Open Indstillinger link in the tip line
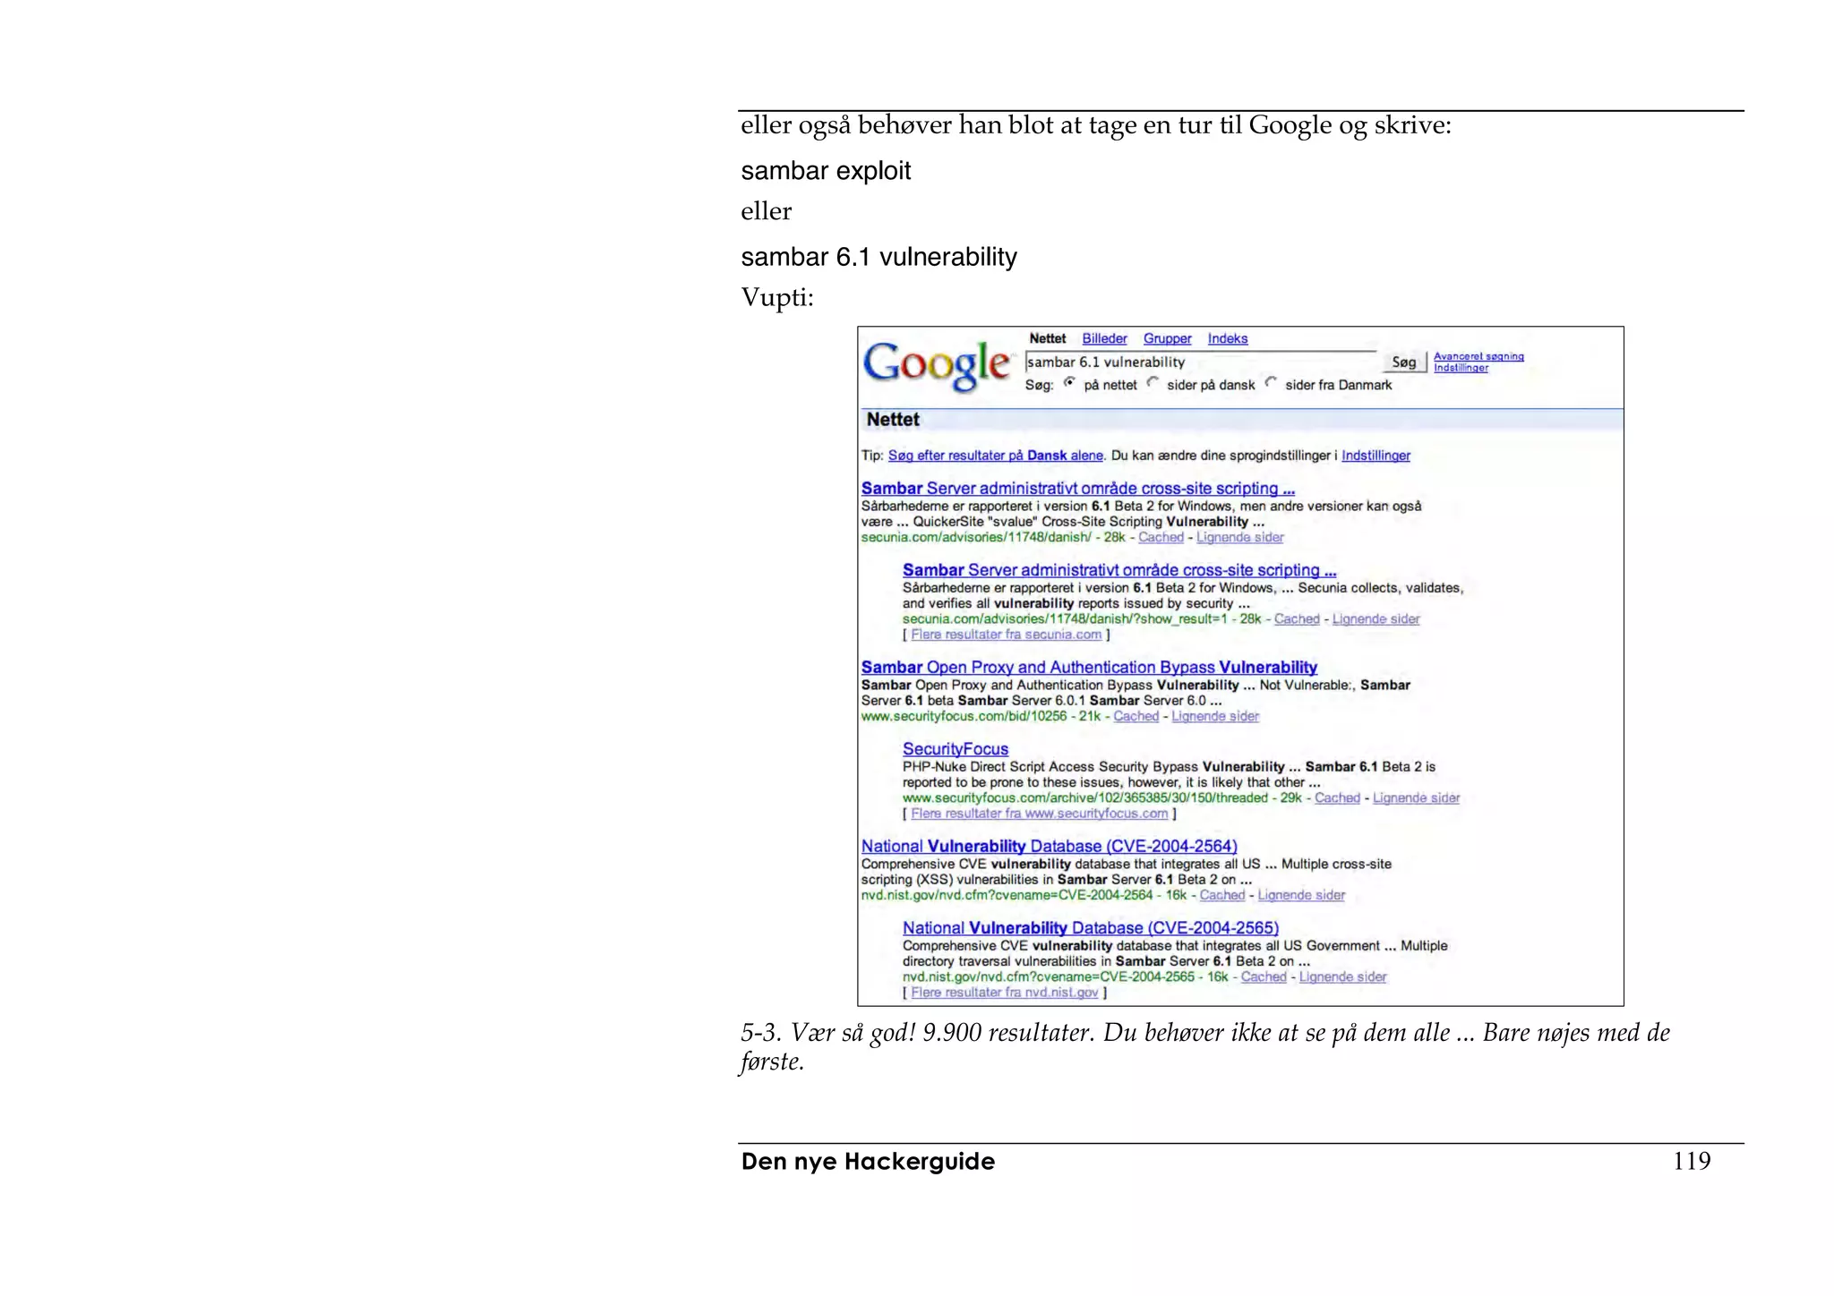1834x1296 pixels. coord(1375,456)
